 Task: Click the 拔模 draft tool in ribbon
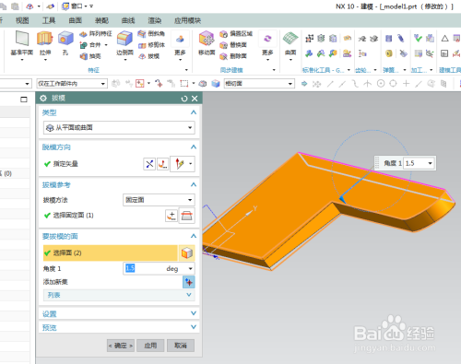click(149, 56)
